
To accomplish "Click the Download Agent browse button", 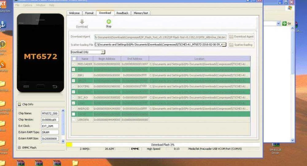I will coord(241,36).
